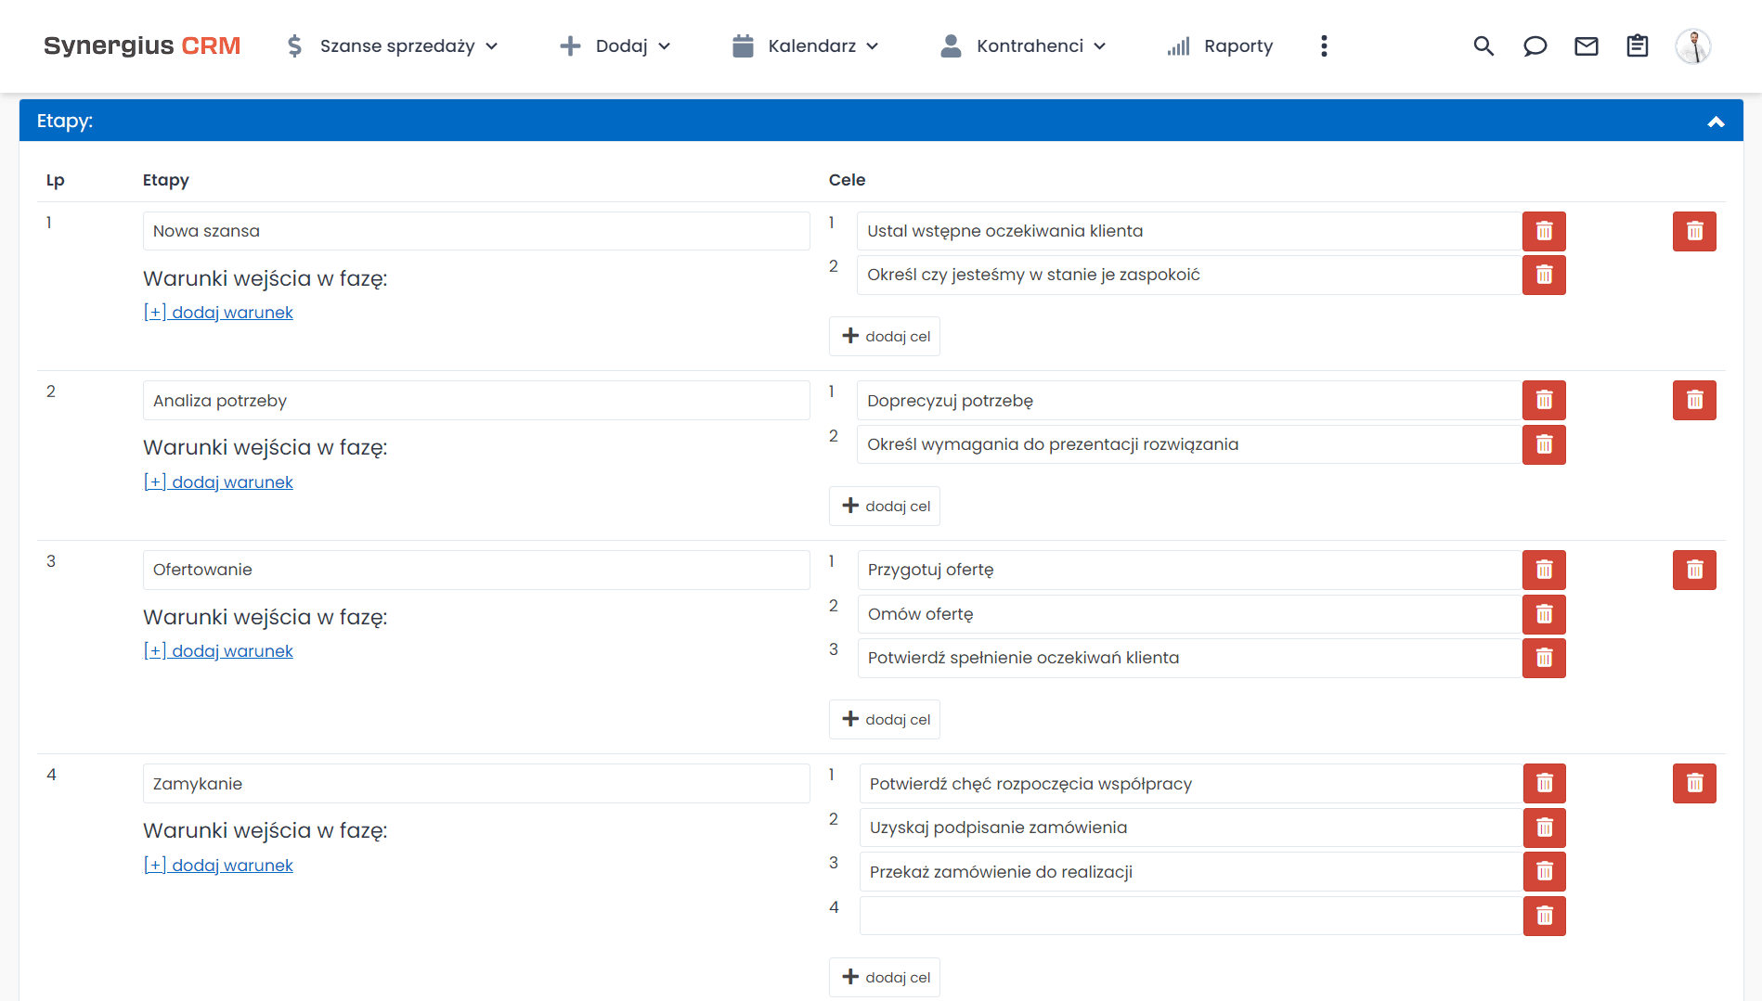The image size is (1762, 1001).
Task: Expand the 'Szanse sprzedaży' dropdown
Action: tap(394, 45)
